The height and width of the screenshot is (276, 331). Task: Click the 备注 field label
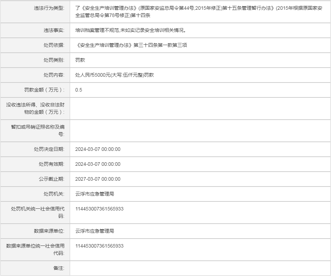(59, 268)
